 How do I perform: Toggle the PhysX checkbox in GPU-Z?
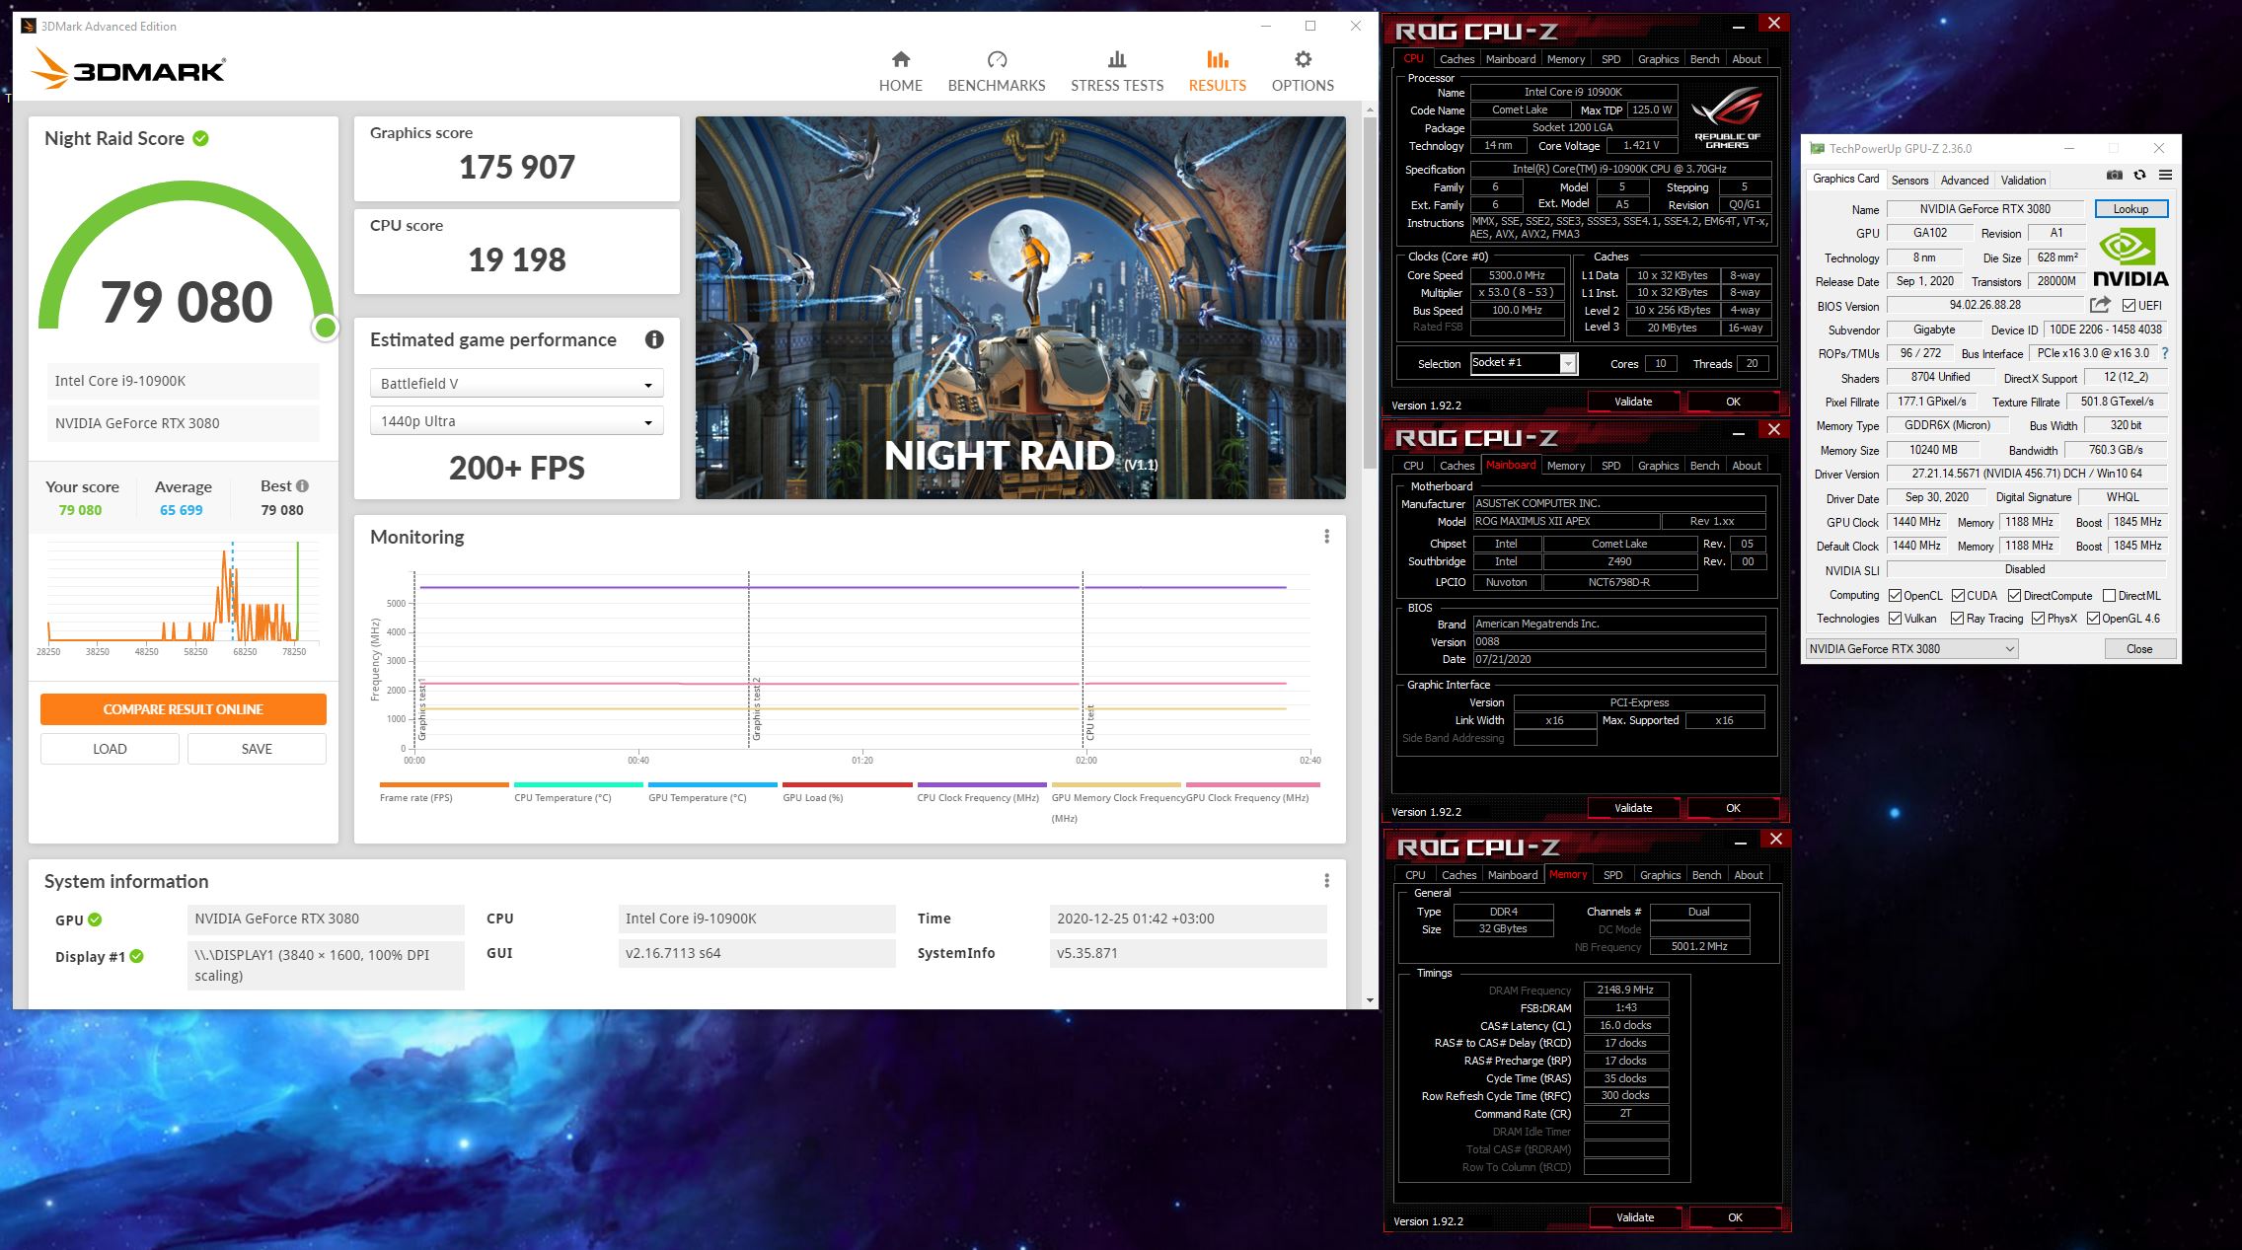tap(2038, 619)
